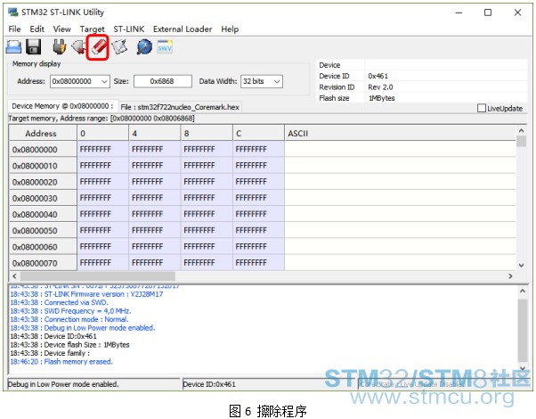
Task: Click column header C
Action: (258, 133)
